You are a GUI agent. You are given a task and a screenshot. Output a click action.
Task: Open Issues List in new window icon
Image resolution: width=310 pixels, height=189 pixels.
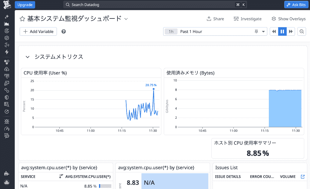pyautogui.click(x=303, y=177)
